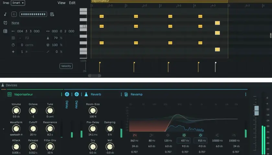The width and height of the screenshot is (272, 155).
Task: Click the scale notes pattern strip
Action: pyautogui.click(x=33, y=14)
